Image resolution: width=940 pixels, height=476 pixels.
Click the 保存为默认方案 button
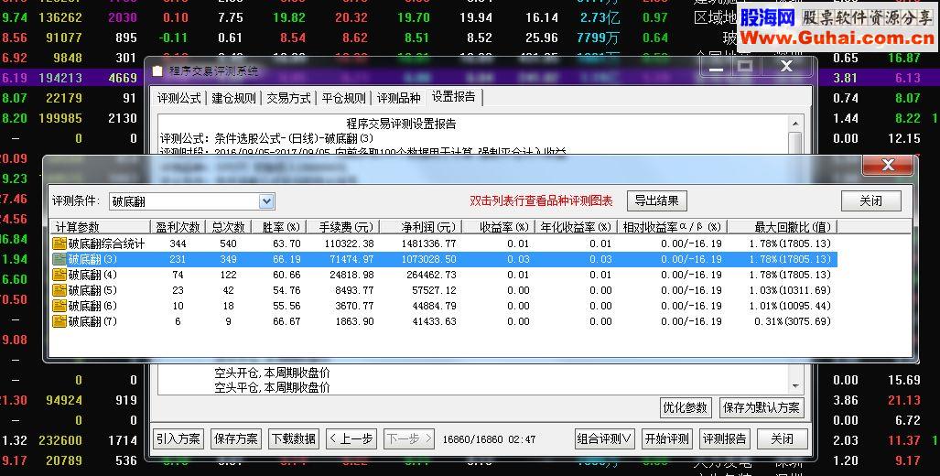[762, 407]
